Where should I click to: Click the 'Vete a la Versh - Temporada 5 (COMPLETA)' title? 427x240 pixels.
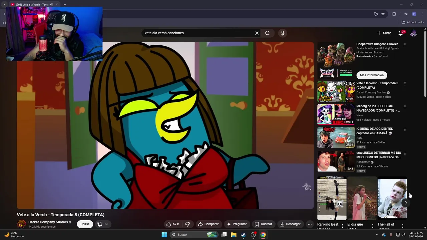click(61, 215)
